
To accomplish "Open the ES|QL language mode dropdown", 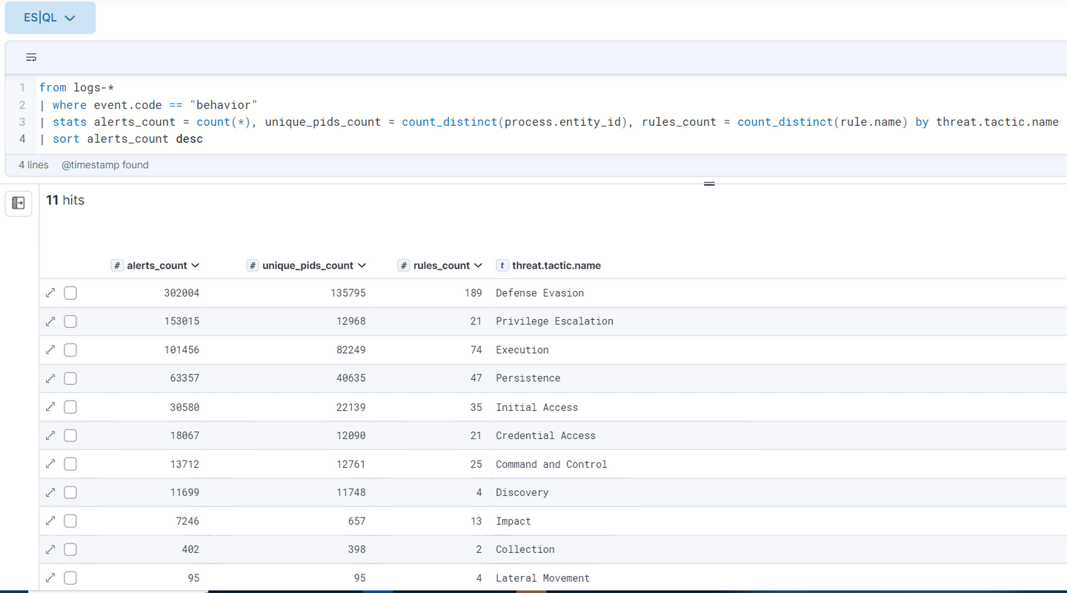I will click(50, 17).
